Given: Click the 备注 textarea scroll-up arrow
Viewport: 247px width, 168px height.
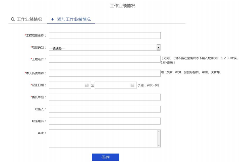Looking at the screenshot, I should pos(159,131).
